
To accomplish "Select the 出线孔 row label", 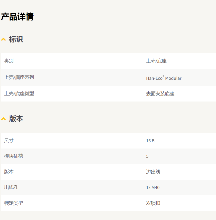I will point(11,187).
